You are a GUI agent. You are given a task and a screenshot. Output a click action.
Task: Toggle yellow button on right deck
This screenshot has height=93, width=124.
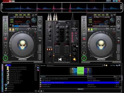click(89, 29)
